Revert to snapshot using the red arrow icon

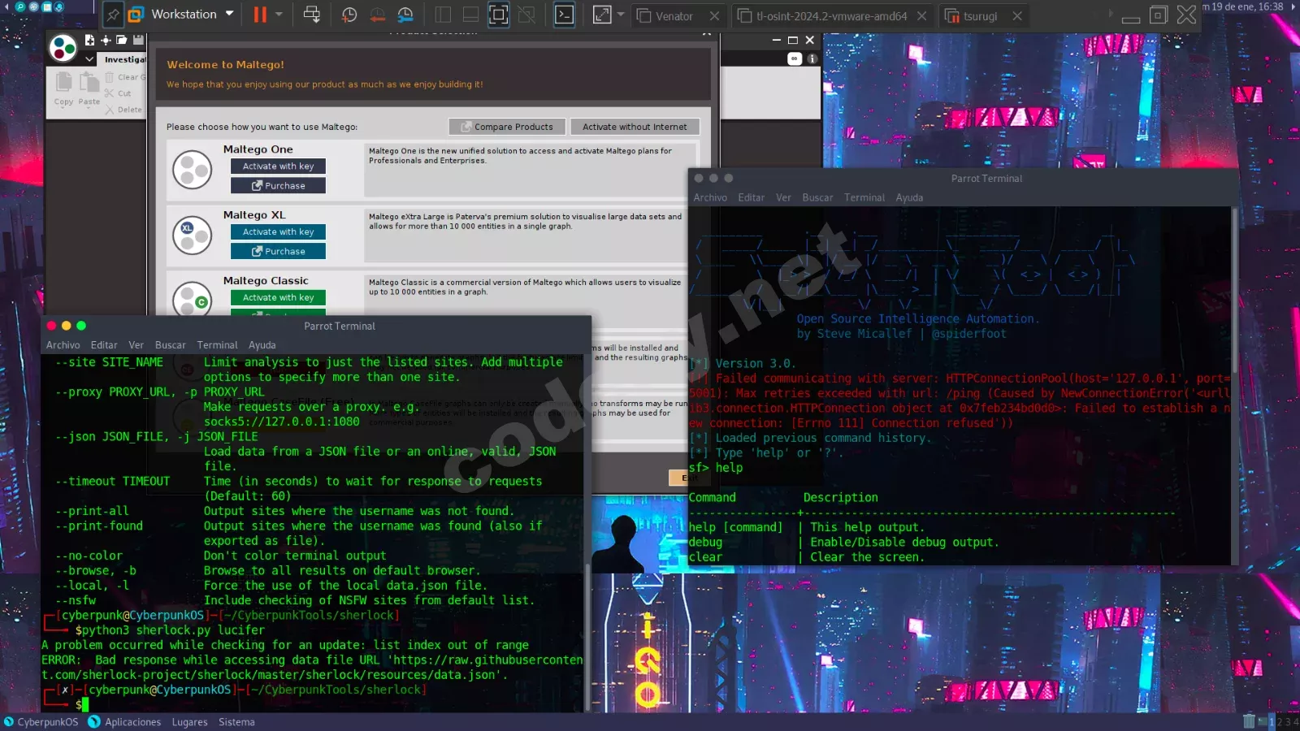coord(378,15)
